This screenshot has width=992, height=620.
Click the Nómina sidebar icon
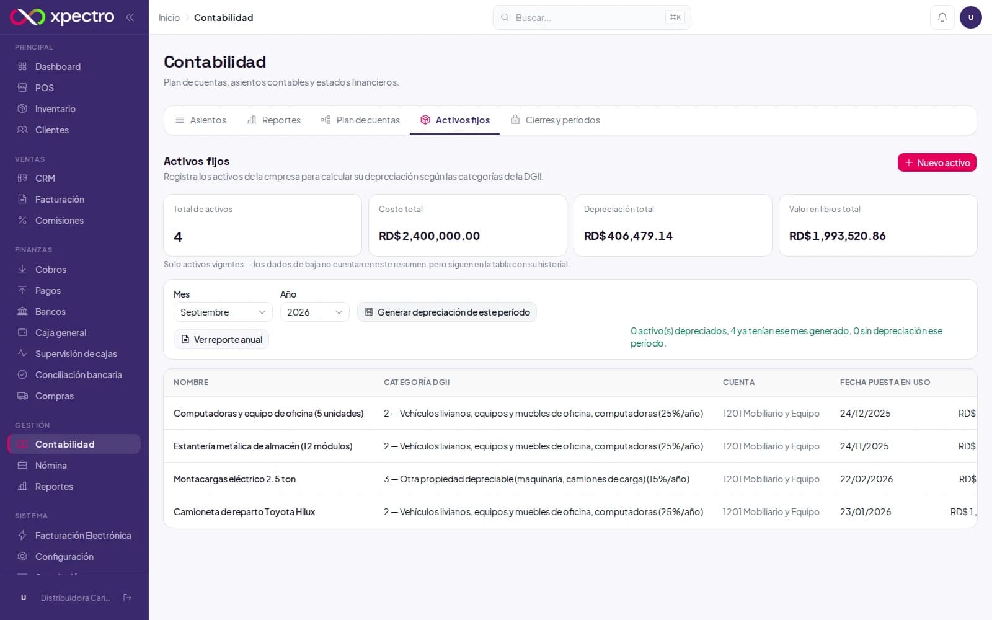22,465
